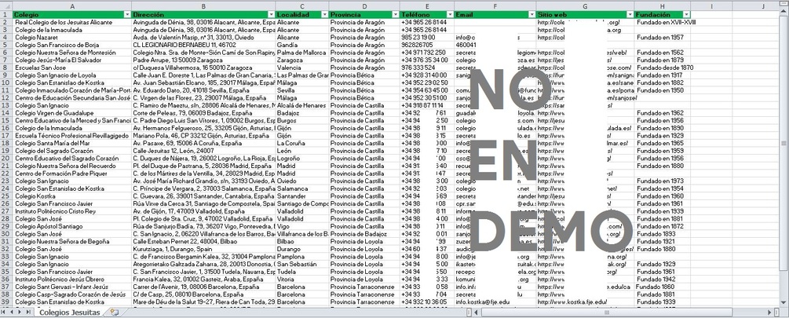Select cell Centro de Formación Padre Piquer
Screen dimensions: 789x318
click(72, 173)
